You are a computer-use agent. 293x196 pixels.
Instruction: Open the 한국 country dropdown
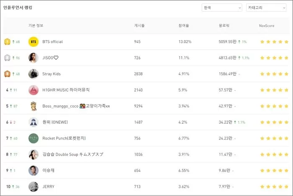click(x=221, y=8)
